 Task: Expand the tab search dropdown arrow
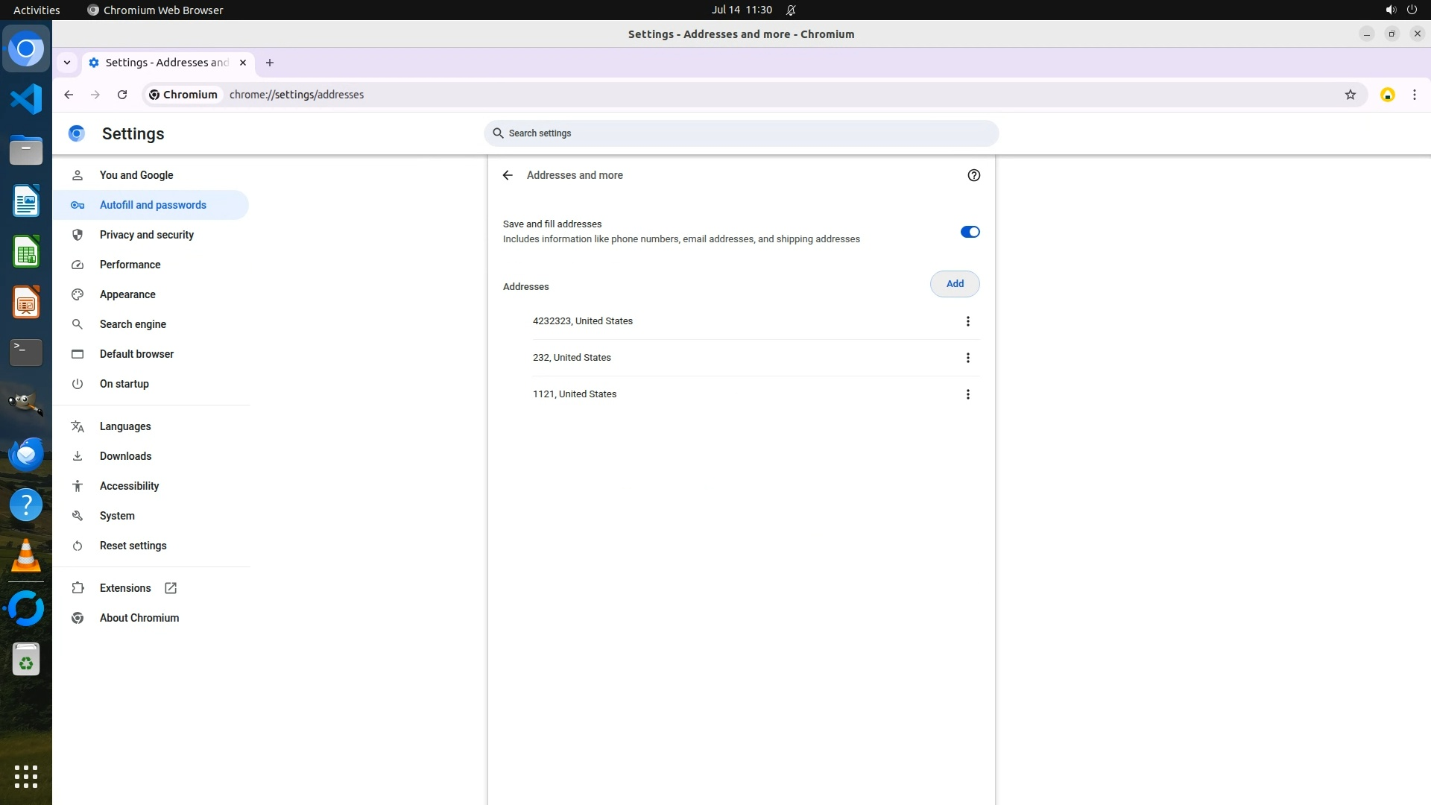click(x=67, y=63)
